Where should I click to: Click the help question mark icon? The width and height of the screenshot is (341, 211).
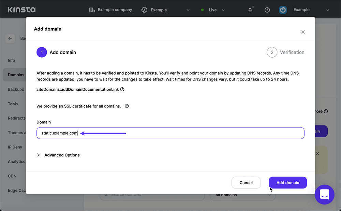(267, 10)
